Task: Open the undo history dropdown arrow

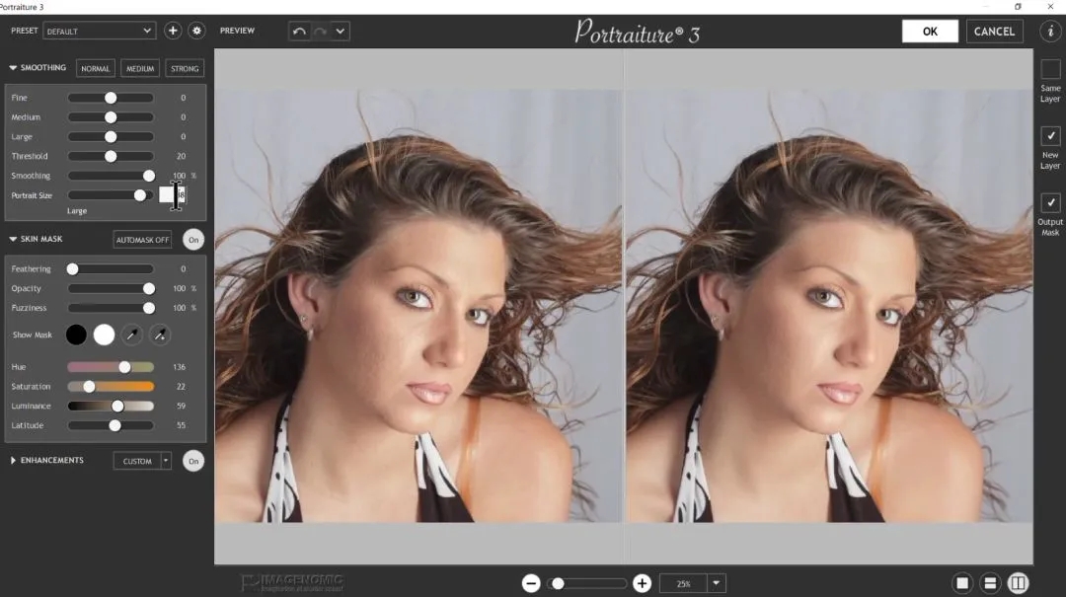Action: pyautogui.click(x=341, y=32)
